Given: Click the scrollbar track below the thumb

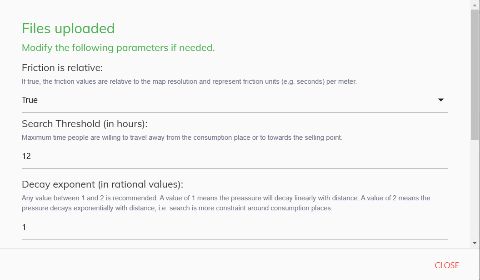Looking at the screenshot, I should [475, 191].
